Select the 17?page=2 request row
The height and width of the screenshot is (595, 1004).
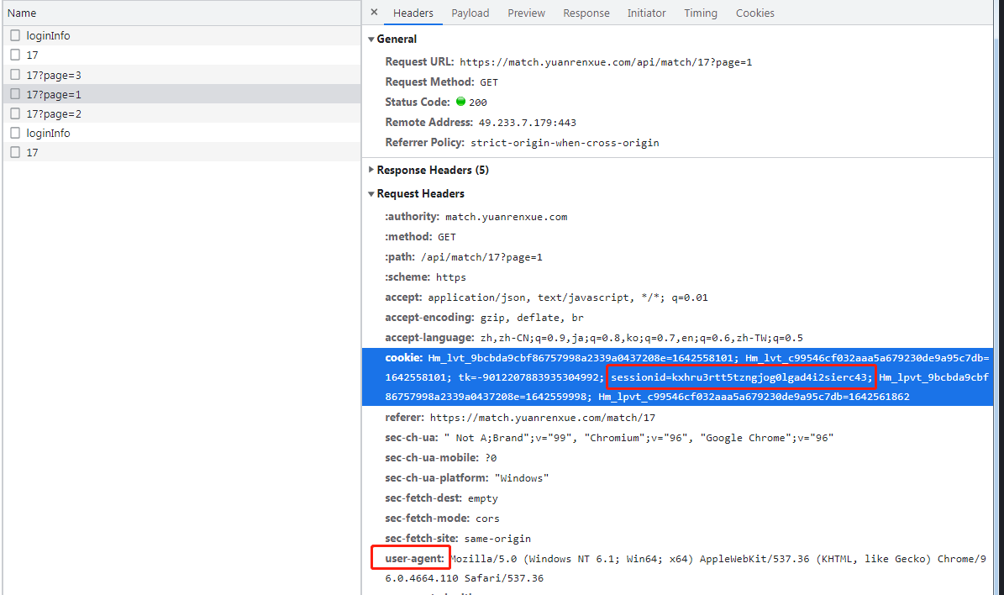(181, 113)
